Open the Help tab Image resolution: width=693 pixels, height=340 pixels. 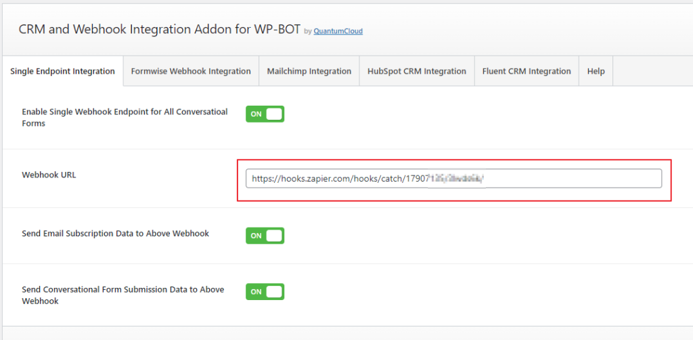click(596, 71)
